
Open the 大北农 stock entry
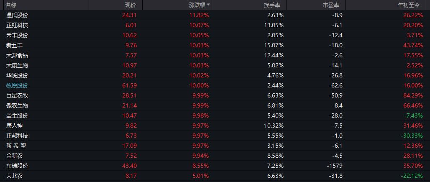(x=15, y=176)
